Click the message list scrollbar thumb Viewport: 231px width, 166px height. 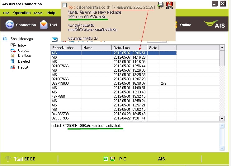tap(222, 58)
